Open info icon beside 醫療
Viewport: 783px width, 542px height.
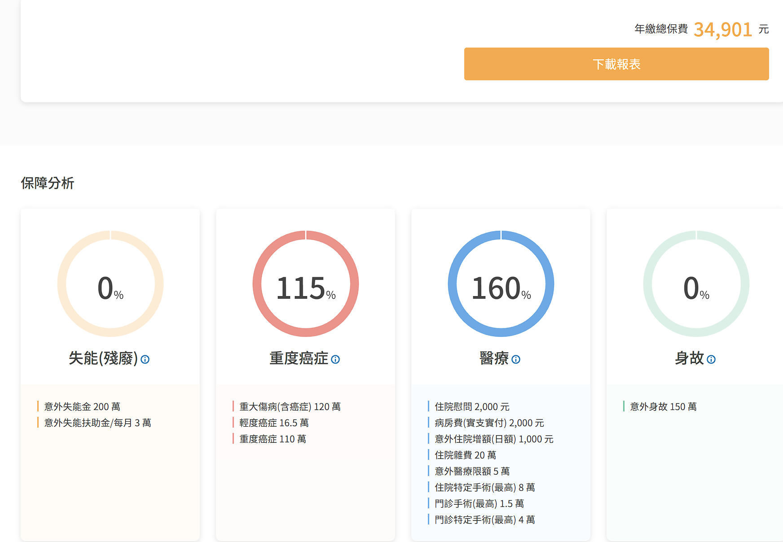(516, 359)
